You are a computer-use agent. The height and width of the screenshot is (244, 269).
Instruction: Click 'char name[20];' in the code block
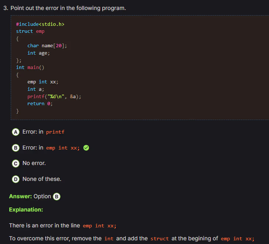pyautogui.click(x=47, y=46)
